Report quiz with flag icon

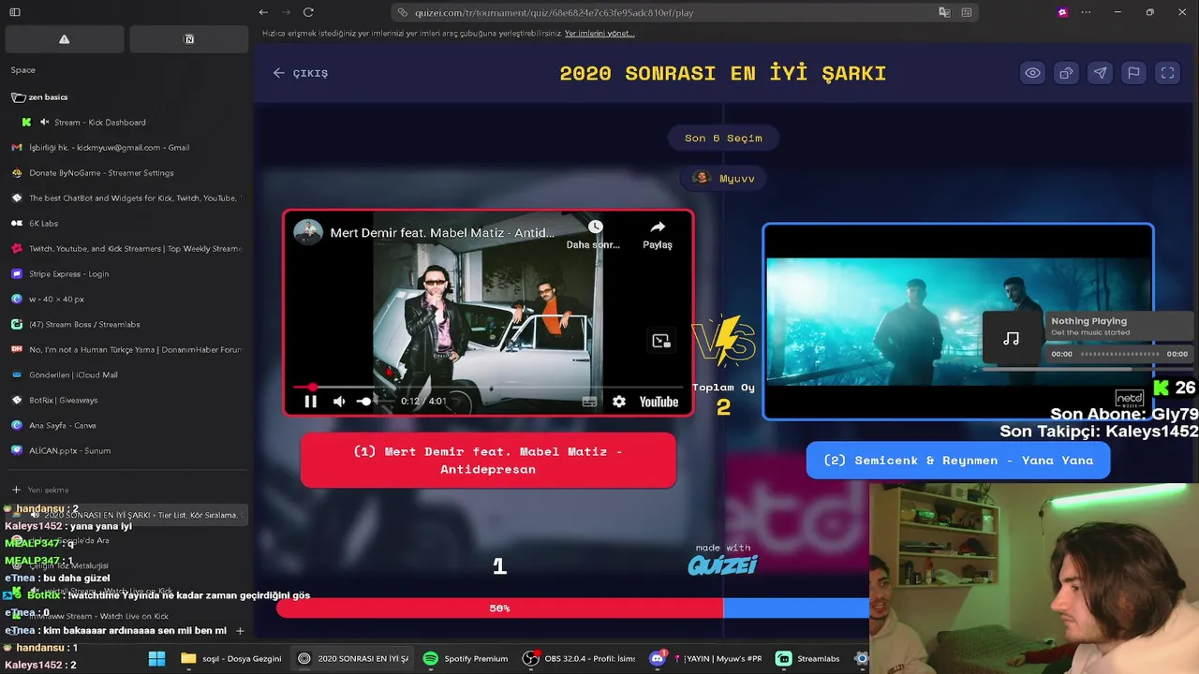[x=1133, y=73]
